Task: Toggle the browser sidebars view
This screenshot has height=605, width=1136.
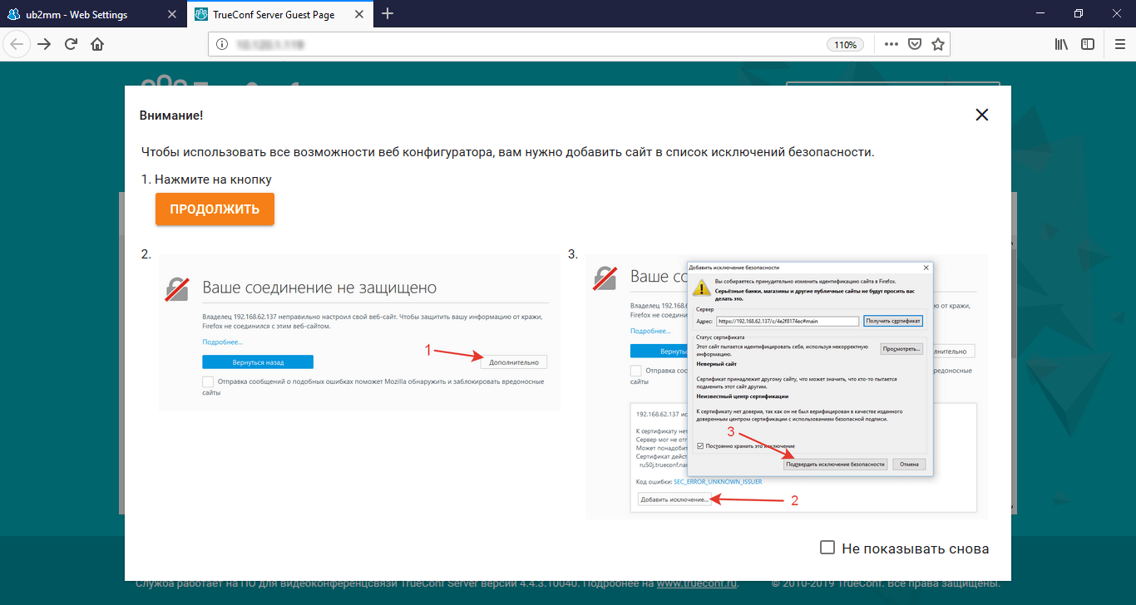Action: pos(1088,44)
